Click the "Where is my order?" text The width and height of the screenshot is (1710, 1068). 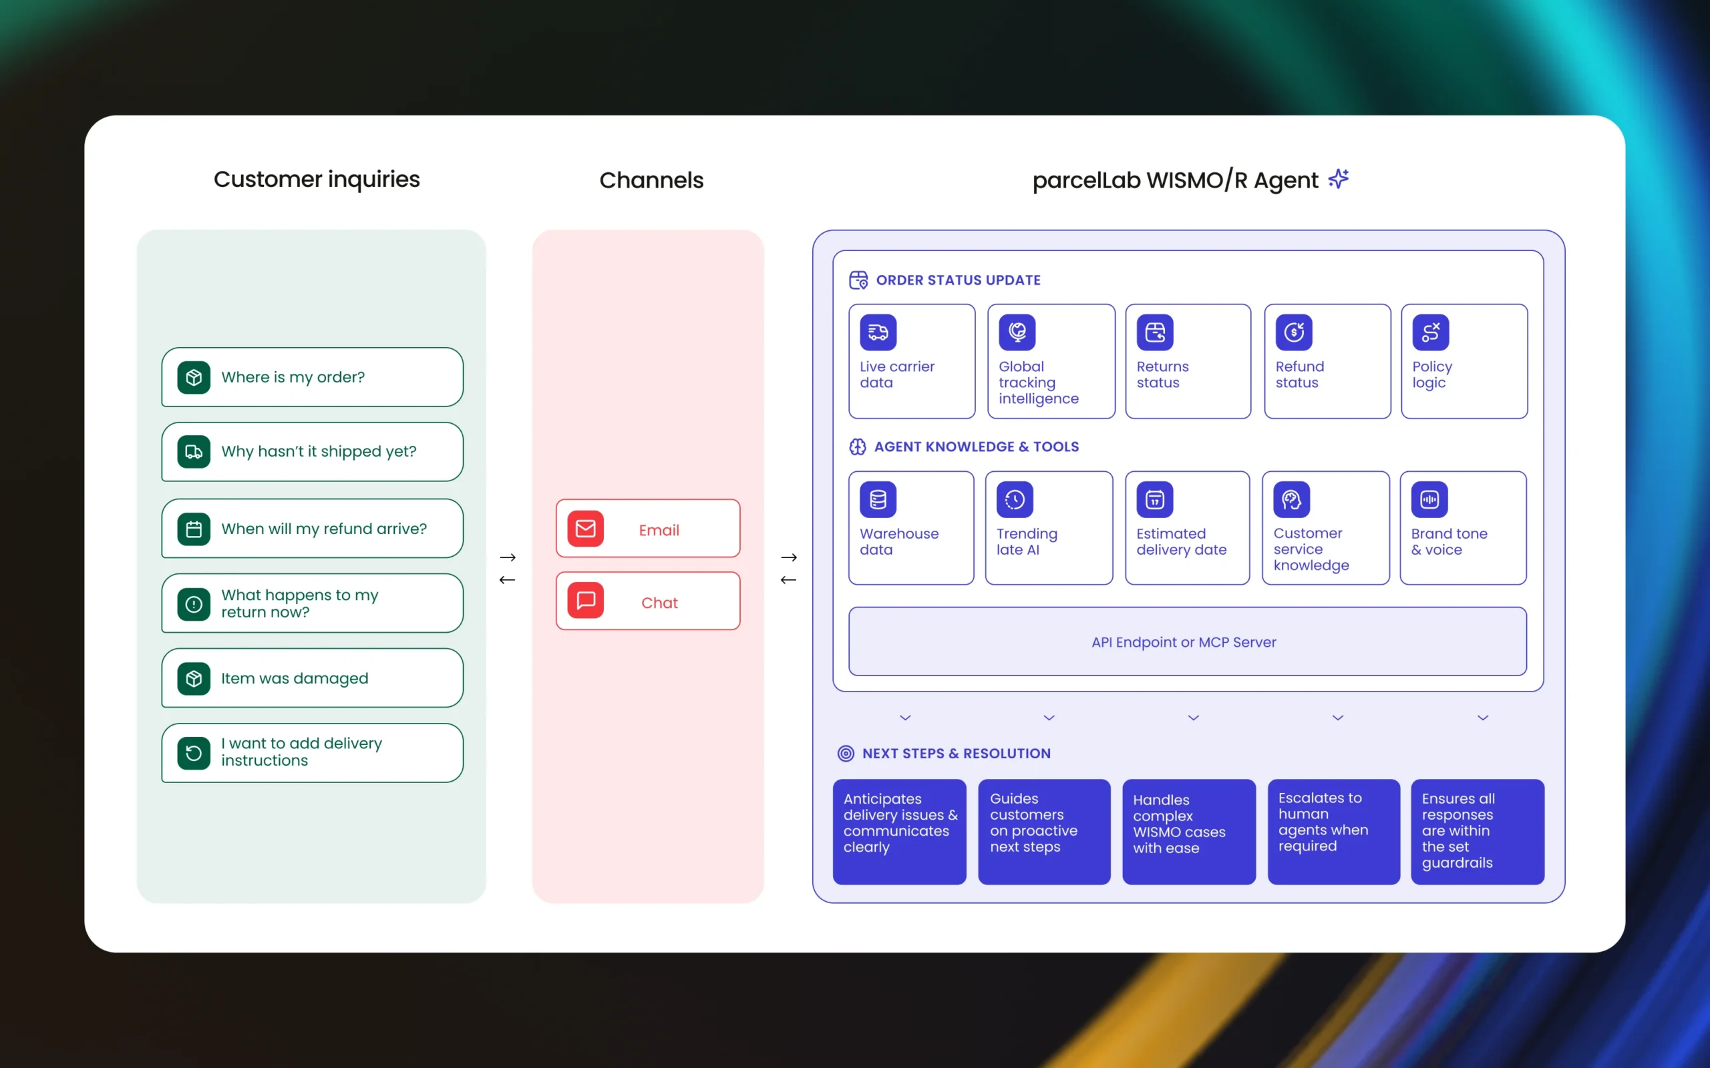click(x=293, y=377)
